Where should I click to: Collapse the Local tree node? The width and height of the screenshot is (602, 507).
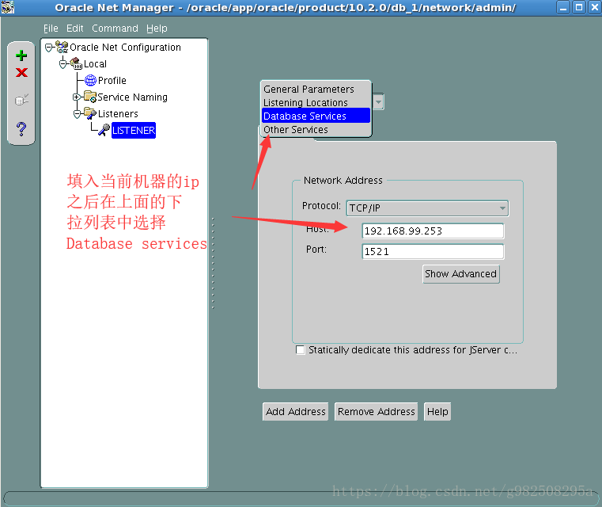63,64
